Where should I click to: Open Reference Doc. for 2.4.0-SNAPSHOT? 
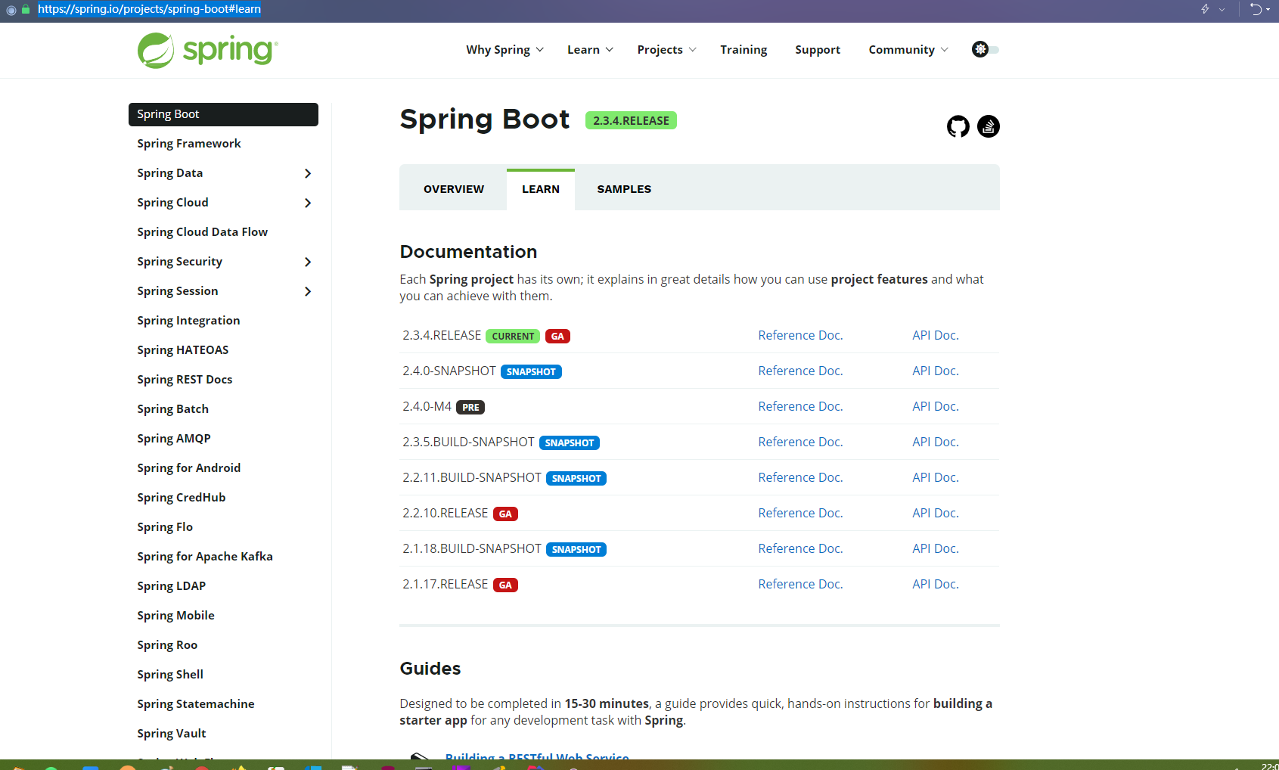pos(800,371)
